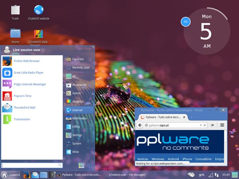Open the Games category
The width and height of the screenshot is (239, 179).
79,93
